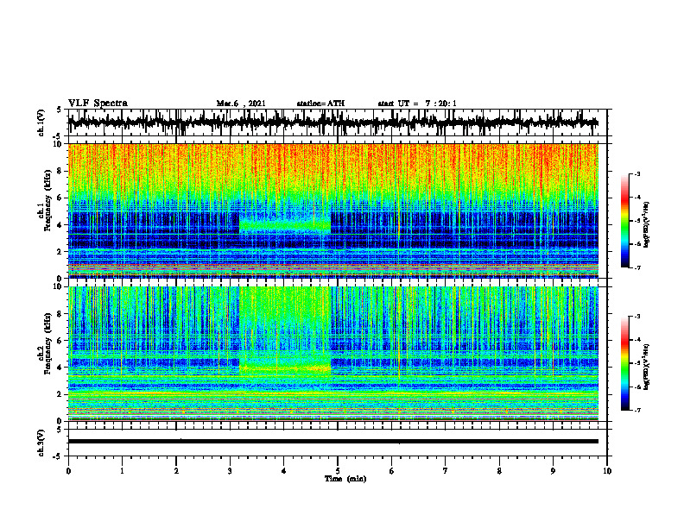
Task: Click the "station=ATH" header text
Action: 320,104
